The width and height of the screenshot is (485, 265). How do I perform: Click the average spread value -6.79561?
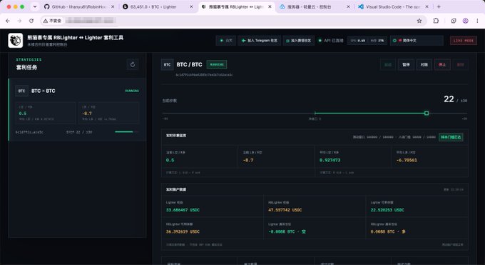tap(407, 160)
